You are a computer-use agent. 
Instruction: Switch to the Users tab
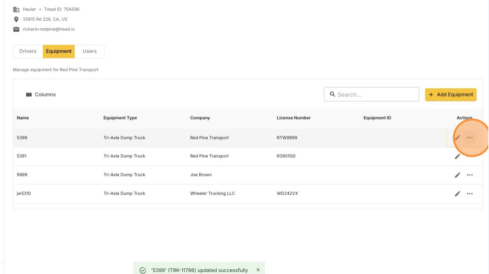coord(90,51)
